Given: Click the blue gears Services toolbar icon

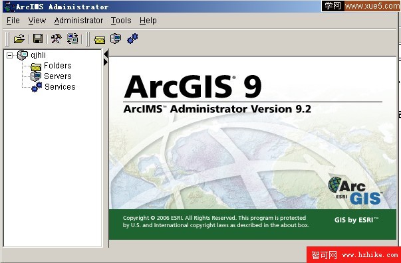Looking at the screenshot, I should [132, 39].
